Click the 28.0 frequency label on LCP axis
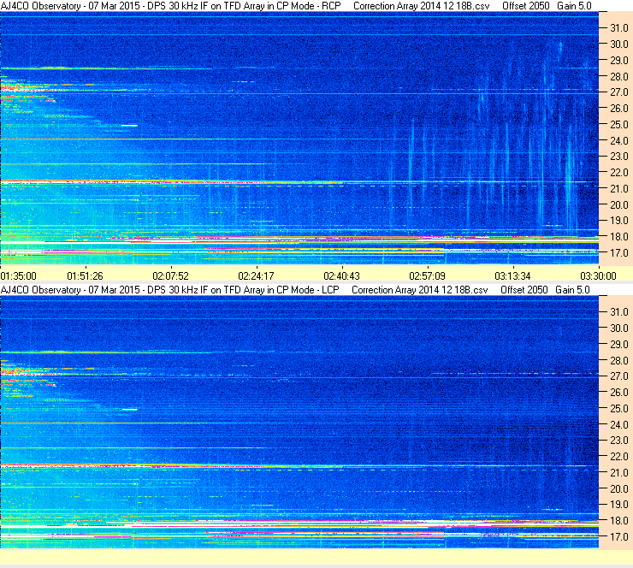 [x=619, y=360]
